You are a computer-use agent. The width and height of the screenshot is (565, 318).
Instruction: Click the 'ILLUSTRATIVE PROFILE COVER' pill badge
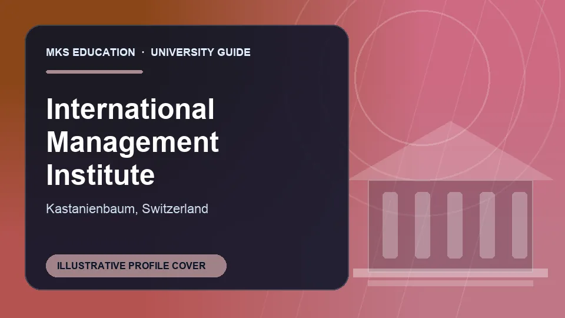136,266
